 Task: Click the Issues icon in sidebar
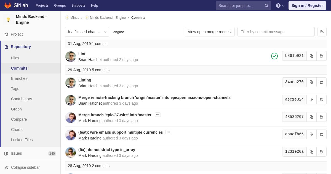pos(6,153)
